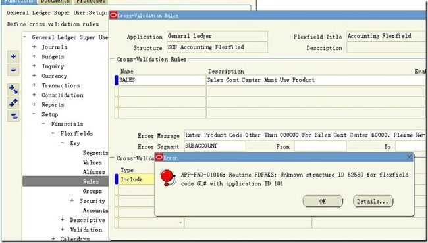The height and width of the screenshot is (243, 428).
Task: Switch to the Processes tab
Action: 91,1
